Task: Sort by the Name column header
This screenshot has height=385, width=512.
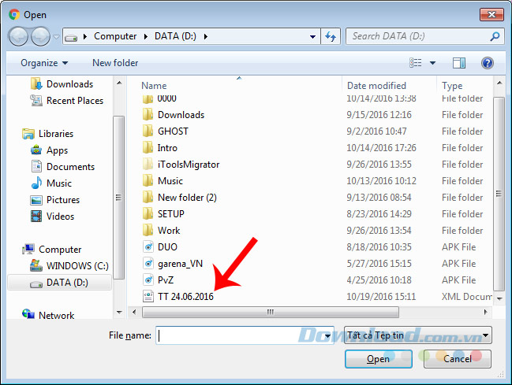Action: pyautogui.click(x=154, y=85)
